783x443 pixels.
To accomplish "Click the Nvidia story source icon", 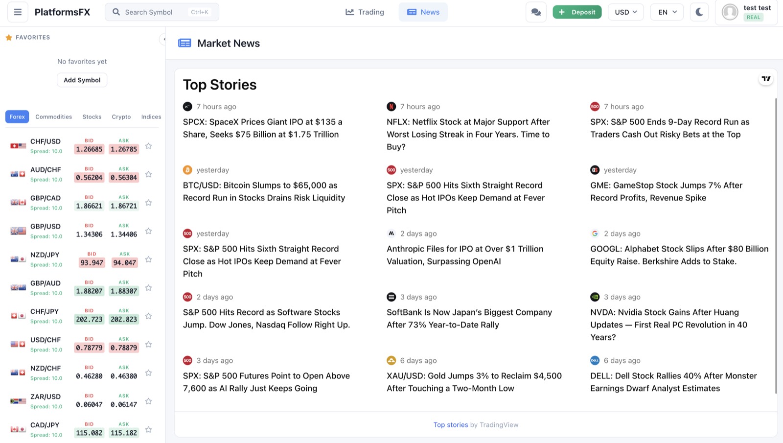I will point(595,297).
